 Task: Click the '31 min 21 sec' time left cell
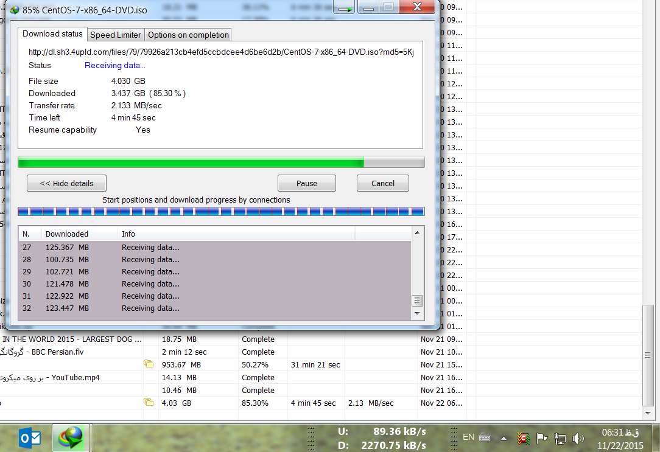(315, 364)
